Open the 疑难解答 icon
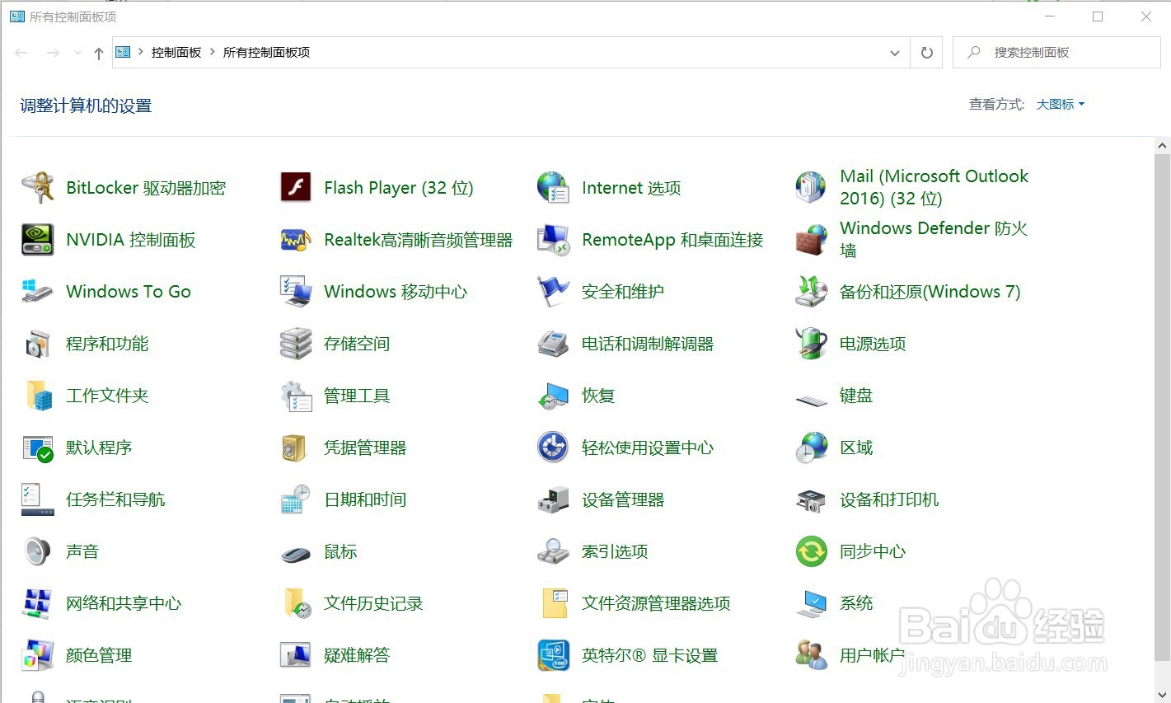 (296, 655)
